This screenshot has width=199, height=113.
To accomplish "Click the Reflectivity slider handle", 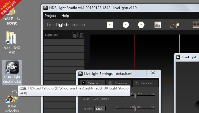I will point(135,95).
